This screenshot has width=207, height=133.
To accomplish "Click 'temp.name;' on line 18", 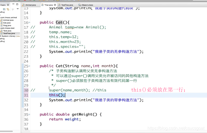I will pyautogui.click(x=60, y=32).
